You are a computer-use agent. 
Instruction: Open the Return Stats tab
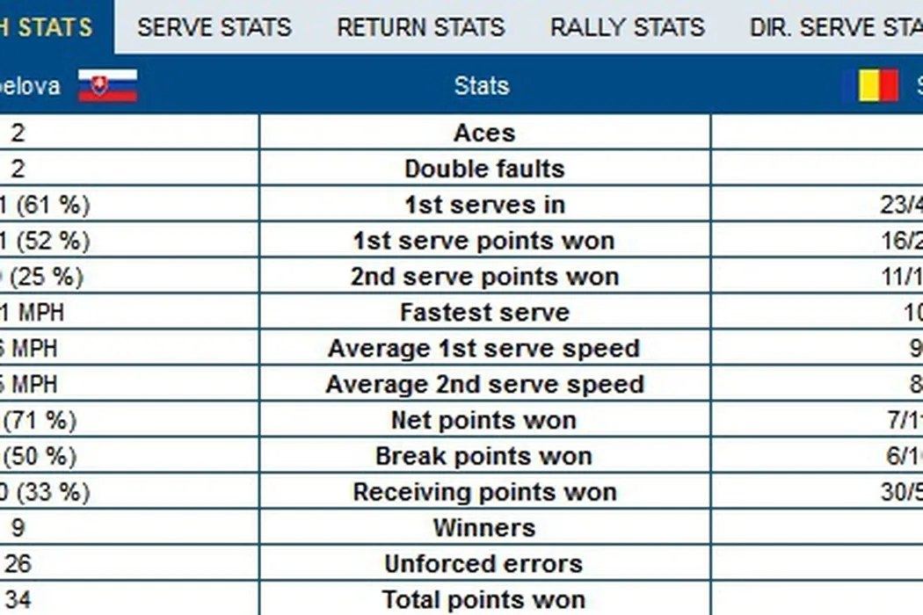point(421,27)
